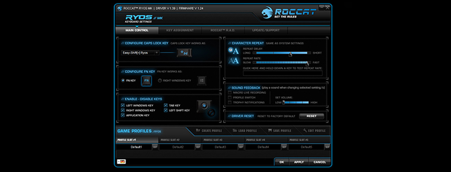Switch to the Key Assignment tab

tap(180, 30)
